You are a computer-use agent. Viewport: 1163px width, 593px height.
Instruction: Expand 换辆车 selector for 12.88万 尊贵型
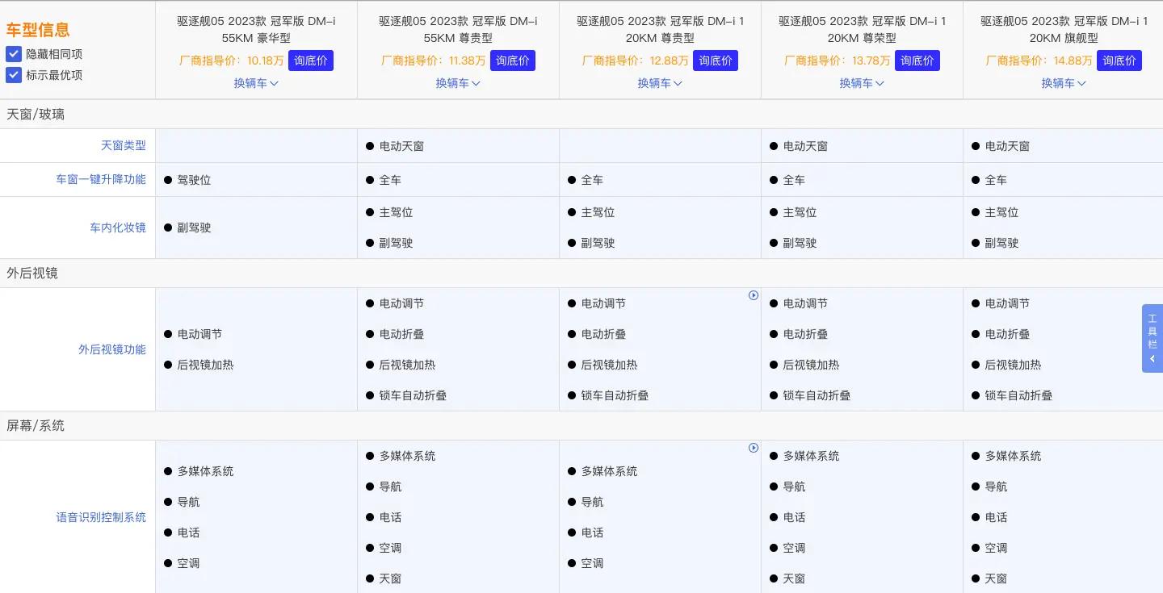pos(660,83)
